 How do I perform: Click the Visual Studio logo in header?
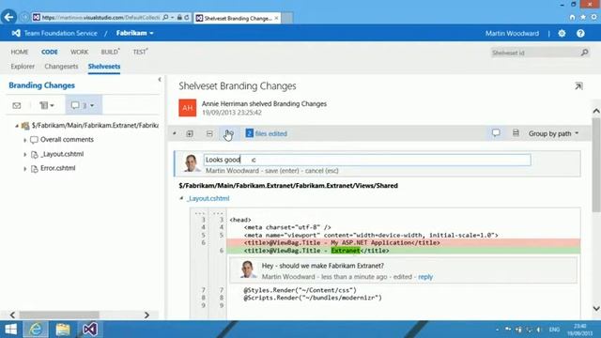pyautogui.click(x=16, y=33)
